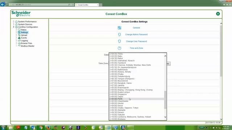Screen dimensions: 232x130
Task: Select (+07:00) Bangkok, Hanoi option
Action: [137, 83]
